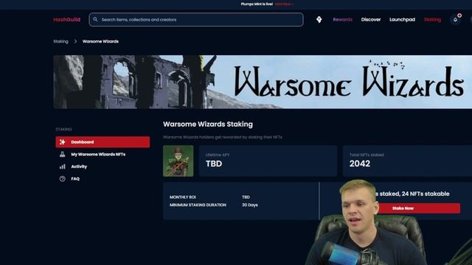This screenshot has width=472, height=265.
Task: Click the Warsome Wizards Staking heading
Action: (208, 124)
